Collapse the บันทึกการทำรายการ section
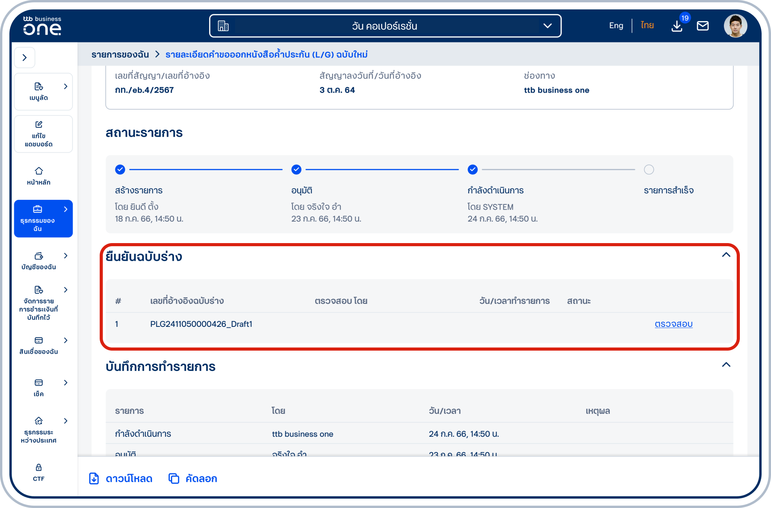This screenshot has width=771, height=508. (726, 365)
